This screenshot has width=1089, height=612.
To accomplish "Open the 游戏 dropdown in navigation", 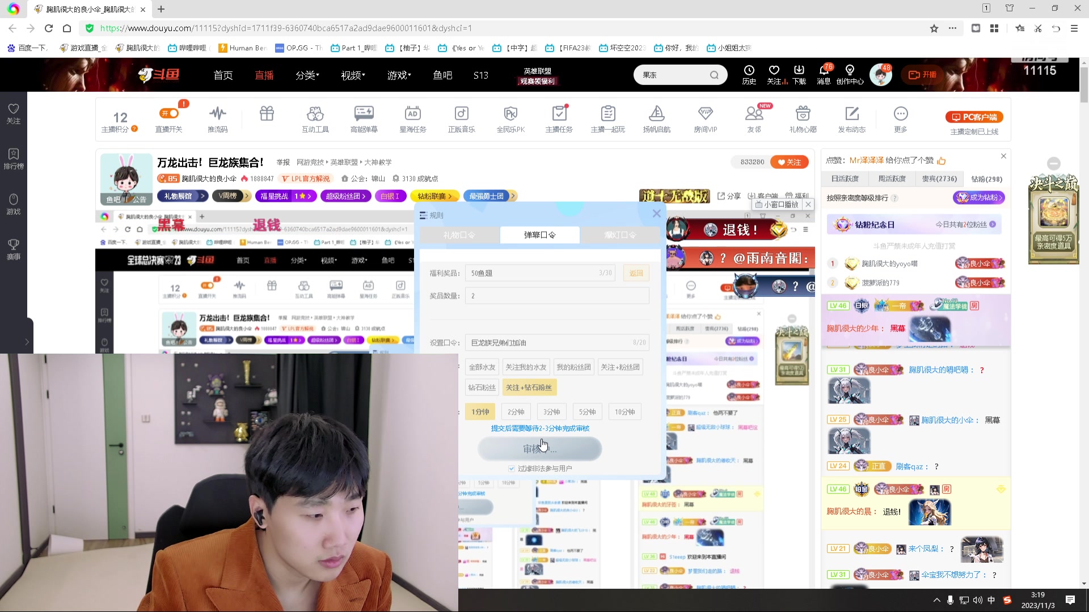I will point(399,75).
